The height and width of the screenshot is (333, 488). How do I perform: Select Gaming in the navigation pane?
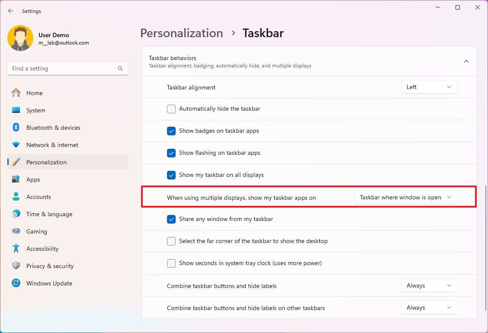click(x=36, y=231)
